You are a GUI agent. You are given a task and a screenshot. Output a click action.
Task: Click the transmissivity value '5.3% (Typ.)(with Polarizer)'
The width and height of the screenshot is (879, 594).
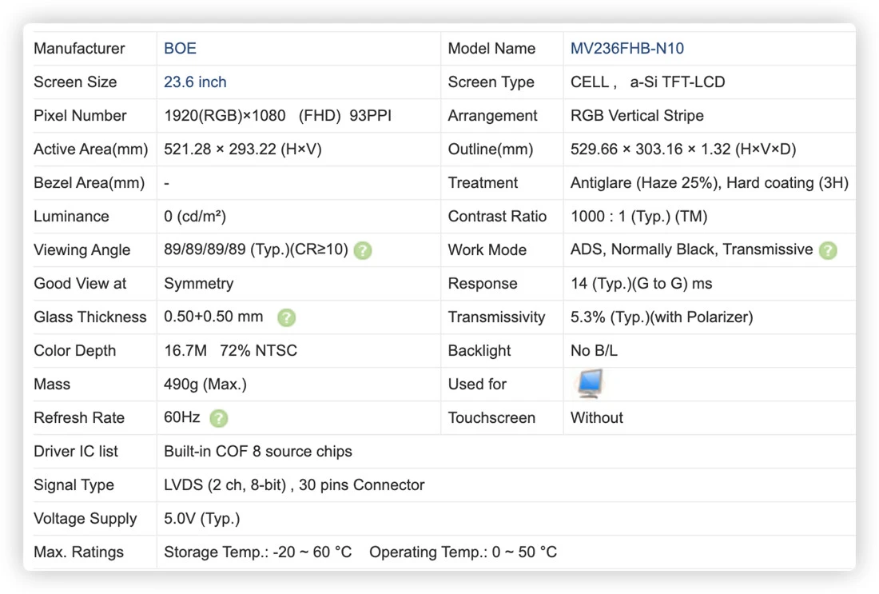pos(662,317)
